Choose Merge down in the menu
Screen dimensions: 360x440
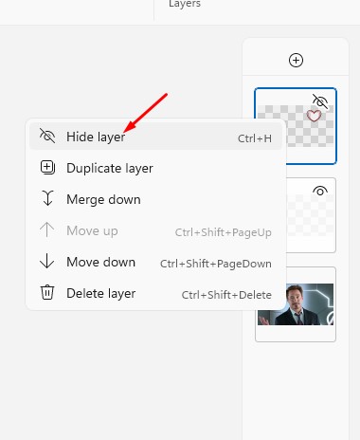coord(155,199)
